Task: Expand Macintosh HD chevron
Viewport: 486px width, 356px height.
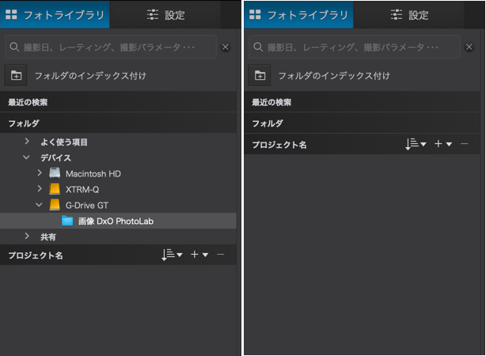Action: click(40, 173)
